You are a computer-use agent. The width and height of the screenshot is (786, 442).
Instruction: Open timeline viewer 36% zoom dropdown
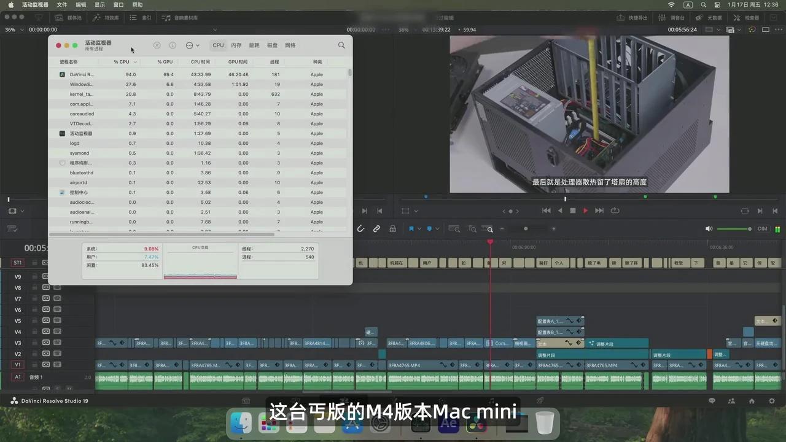pos(407,29)
